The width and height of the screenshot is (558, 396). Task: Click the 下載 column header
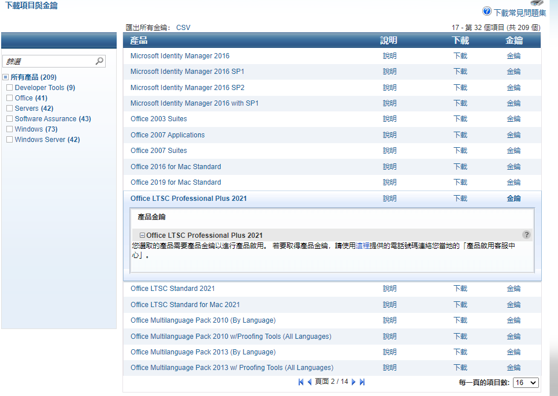click(460, 40)
